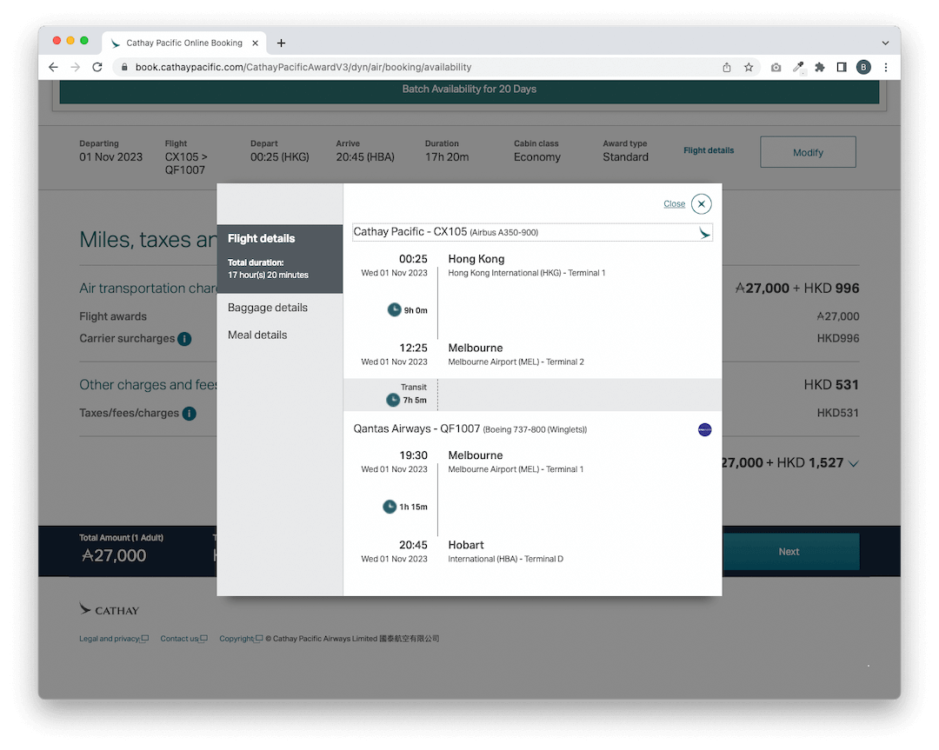Click Melbourne Airport (MEL) - Terminal 1 text
Viewport: 939px width, 750px height.
tap(516, 470)
